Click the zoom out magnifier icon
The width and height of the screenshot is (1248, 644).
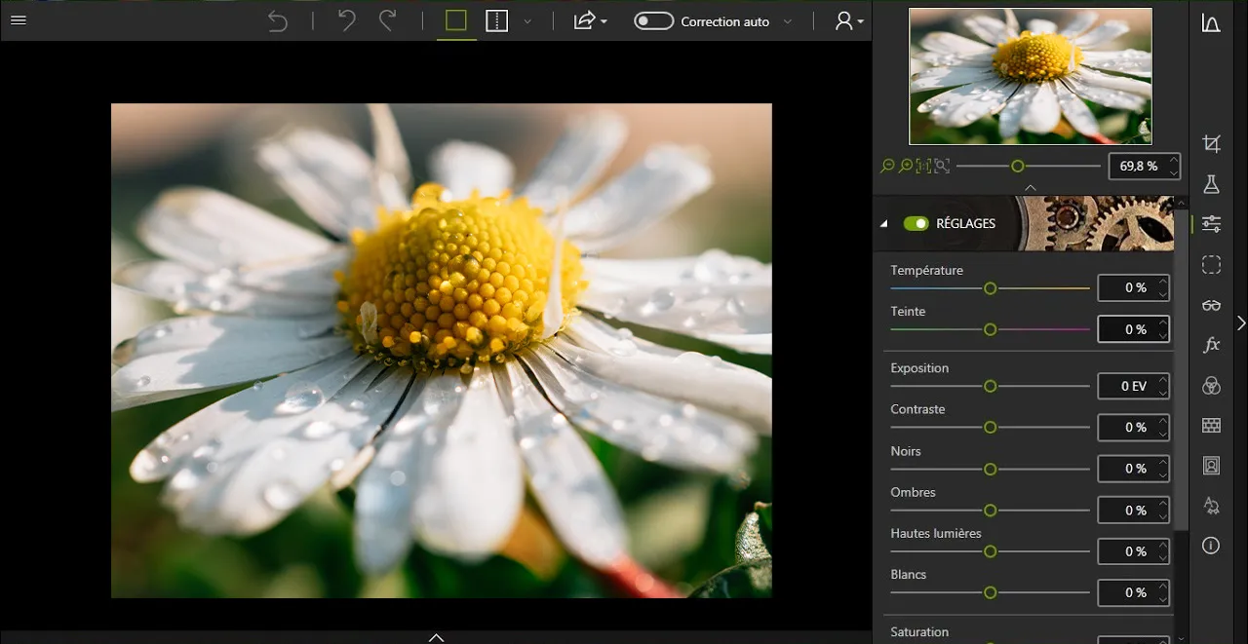point(887,167)
